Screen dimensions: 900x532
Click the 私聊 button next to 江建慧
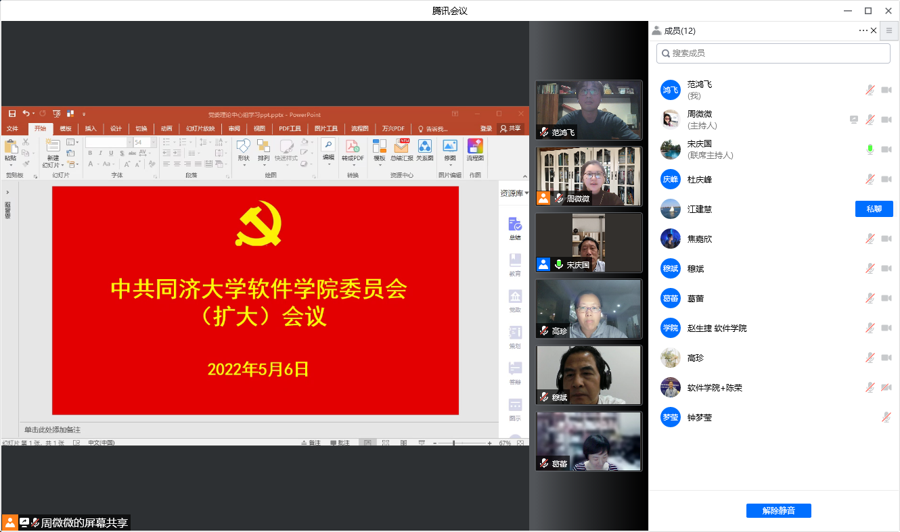click(874, 209)
